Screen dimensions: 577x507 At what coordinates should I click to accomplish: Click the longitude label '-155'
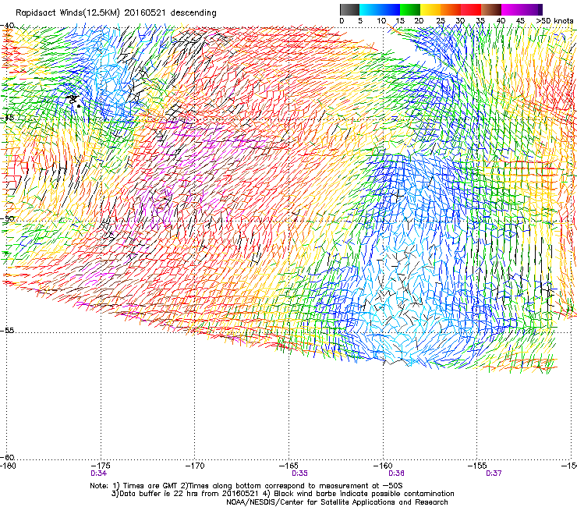(x=477, y=466)
